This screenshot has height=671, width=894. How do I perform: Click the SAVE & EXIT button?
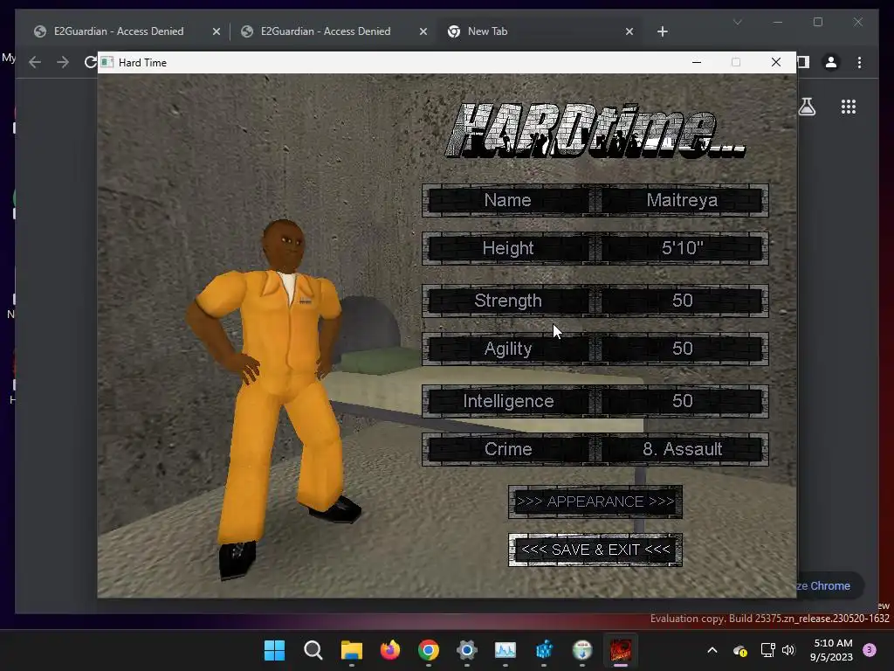(595, 550)
